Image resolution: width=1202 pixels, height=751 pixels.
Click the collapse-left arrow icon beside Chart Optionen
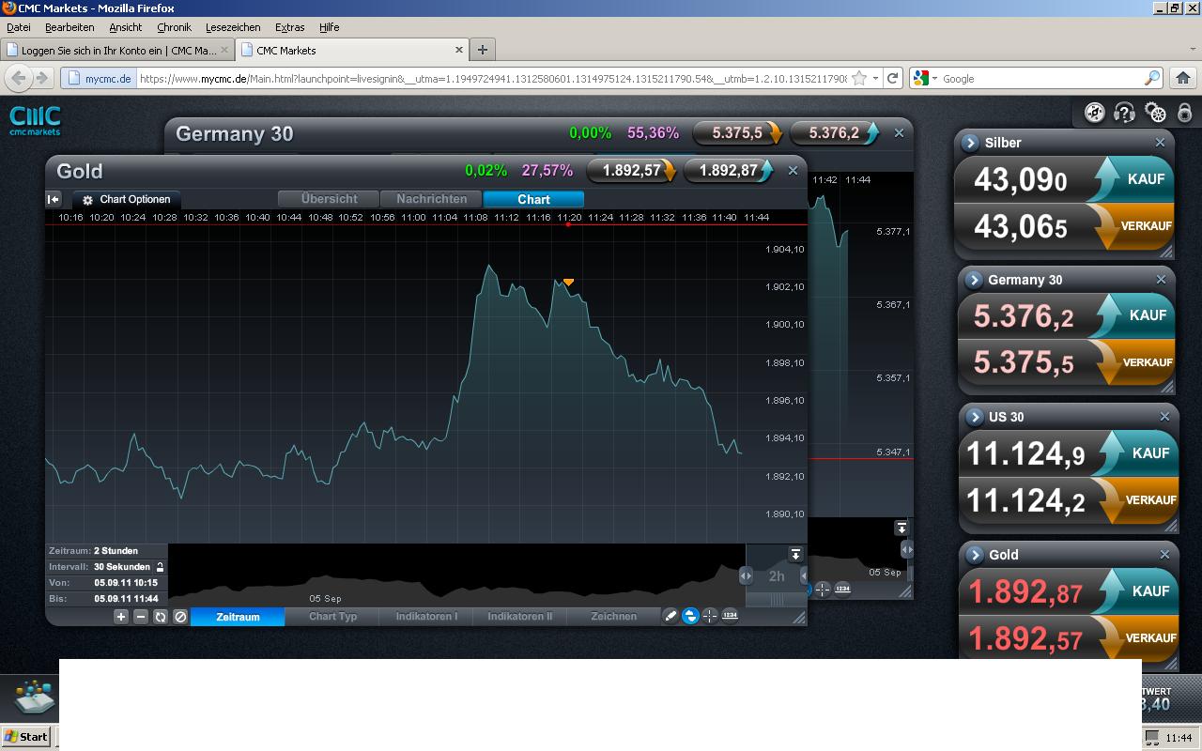tap(54, 199)
